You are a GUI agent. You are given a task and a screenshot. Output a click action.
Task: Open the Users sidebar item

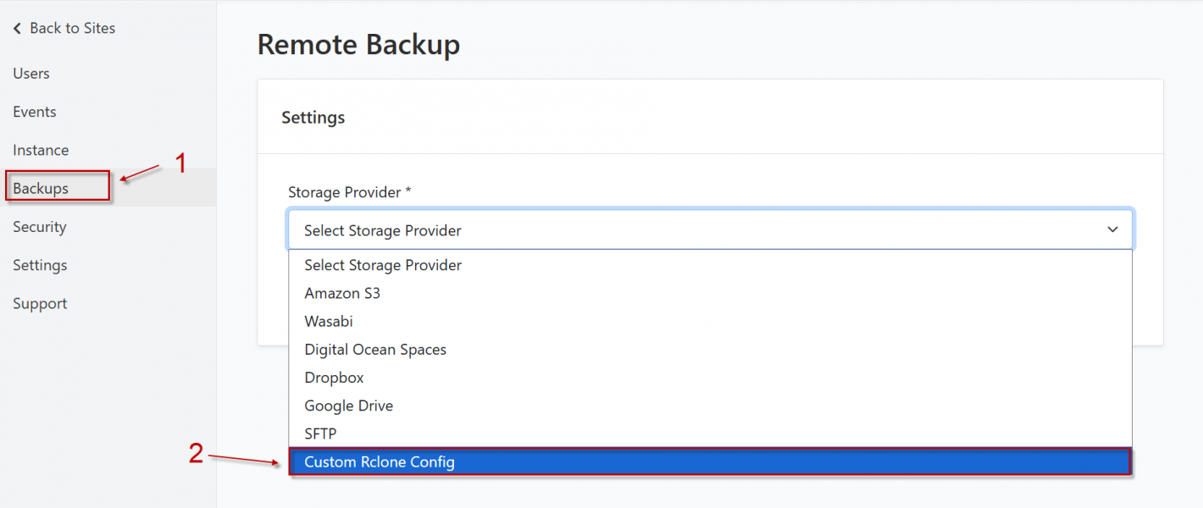coord(31,74)
